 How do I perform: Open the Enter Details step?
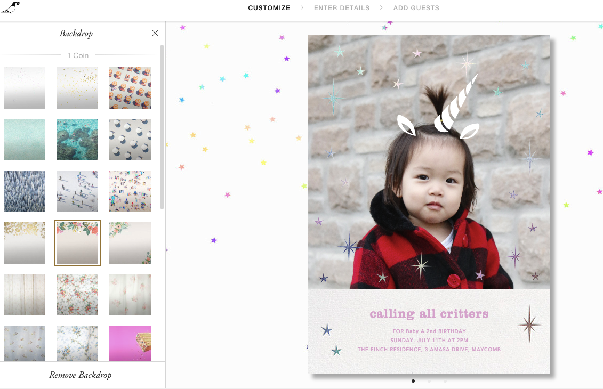coord(342,7)
